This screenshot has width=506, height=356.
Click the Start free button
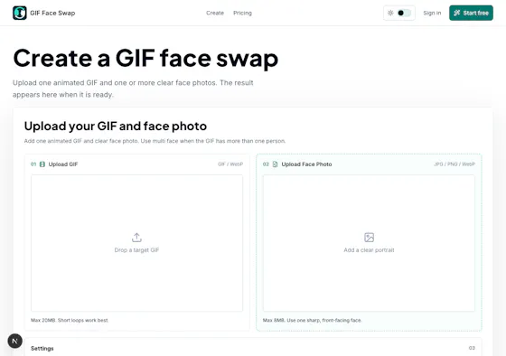(x=471, y=13)
